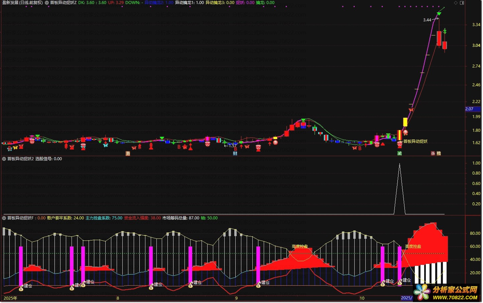The height and width of the screenshot is (303, 483).
Task: Open the green 减 info marker
Action: click(399, 154)
